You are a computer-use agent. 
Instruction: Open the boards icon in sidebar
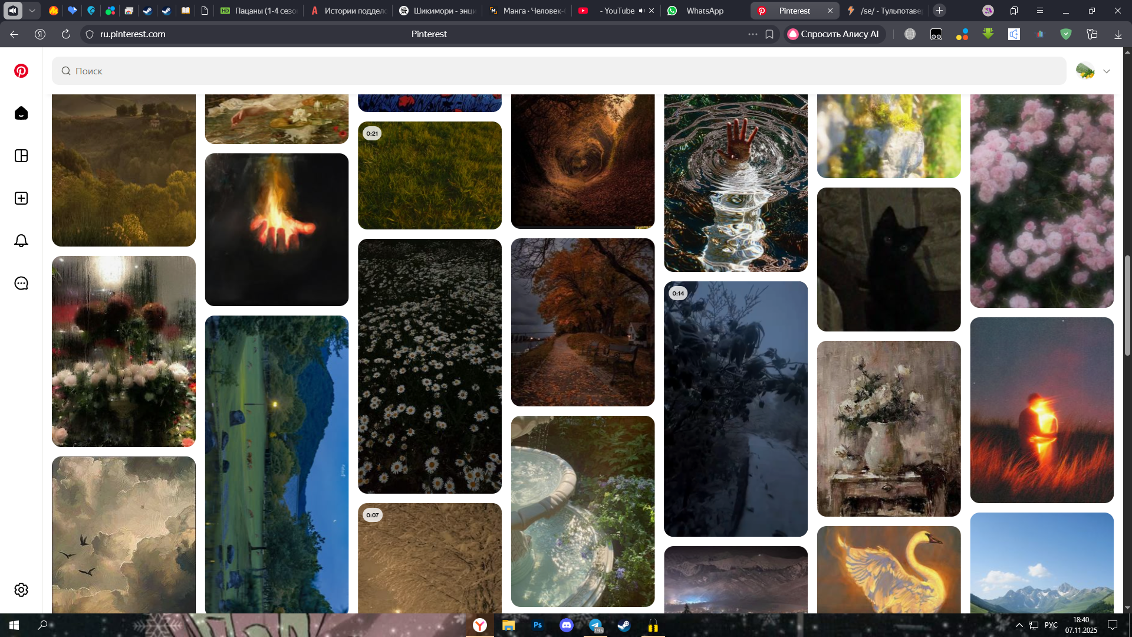click(x=21, y=156)
